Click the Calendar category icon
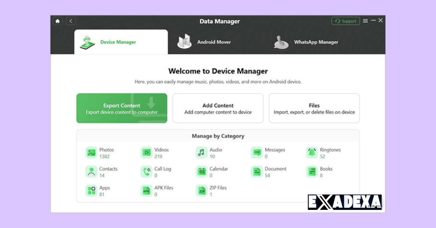The image size is (436, 228). click(202, 171)
